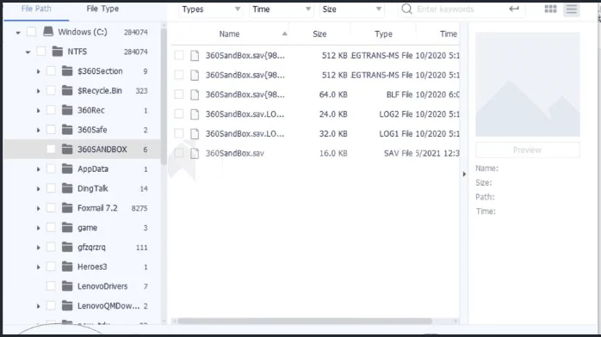Screen dimensions: 601x337
Task: Select the 24.0 KB size cell
Action: point(333,114)
